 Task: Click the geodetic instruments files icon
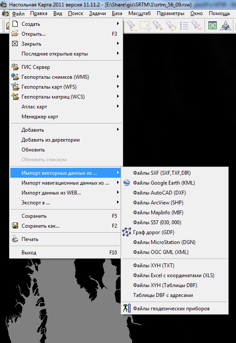(x=127, y=308)
